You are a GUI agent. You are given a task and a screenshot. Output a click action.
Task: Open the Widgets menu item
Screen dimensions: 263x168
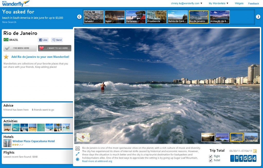tap(239, 3)
